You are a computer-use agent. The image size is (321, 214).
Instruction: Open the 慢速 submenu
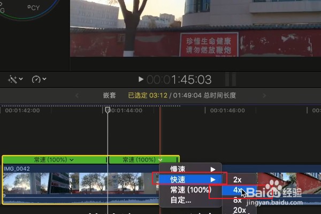(190, 169)
